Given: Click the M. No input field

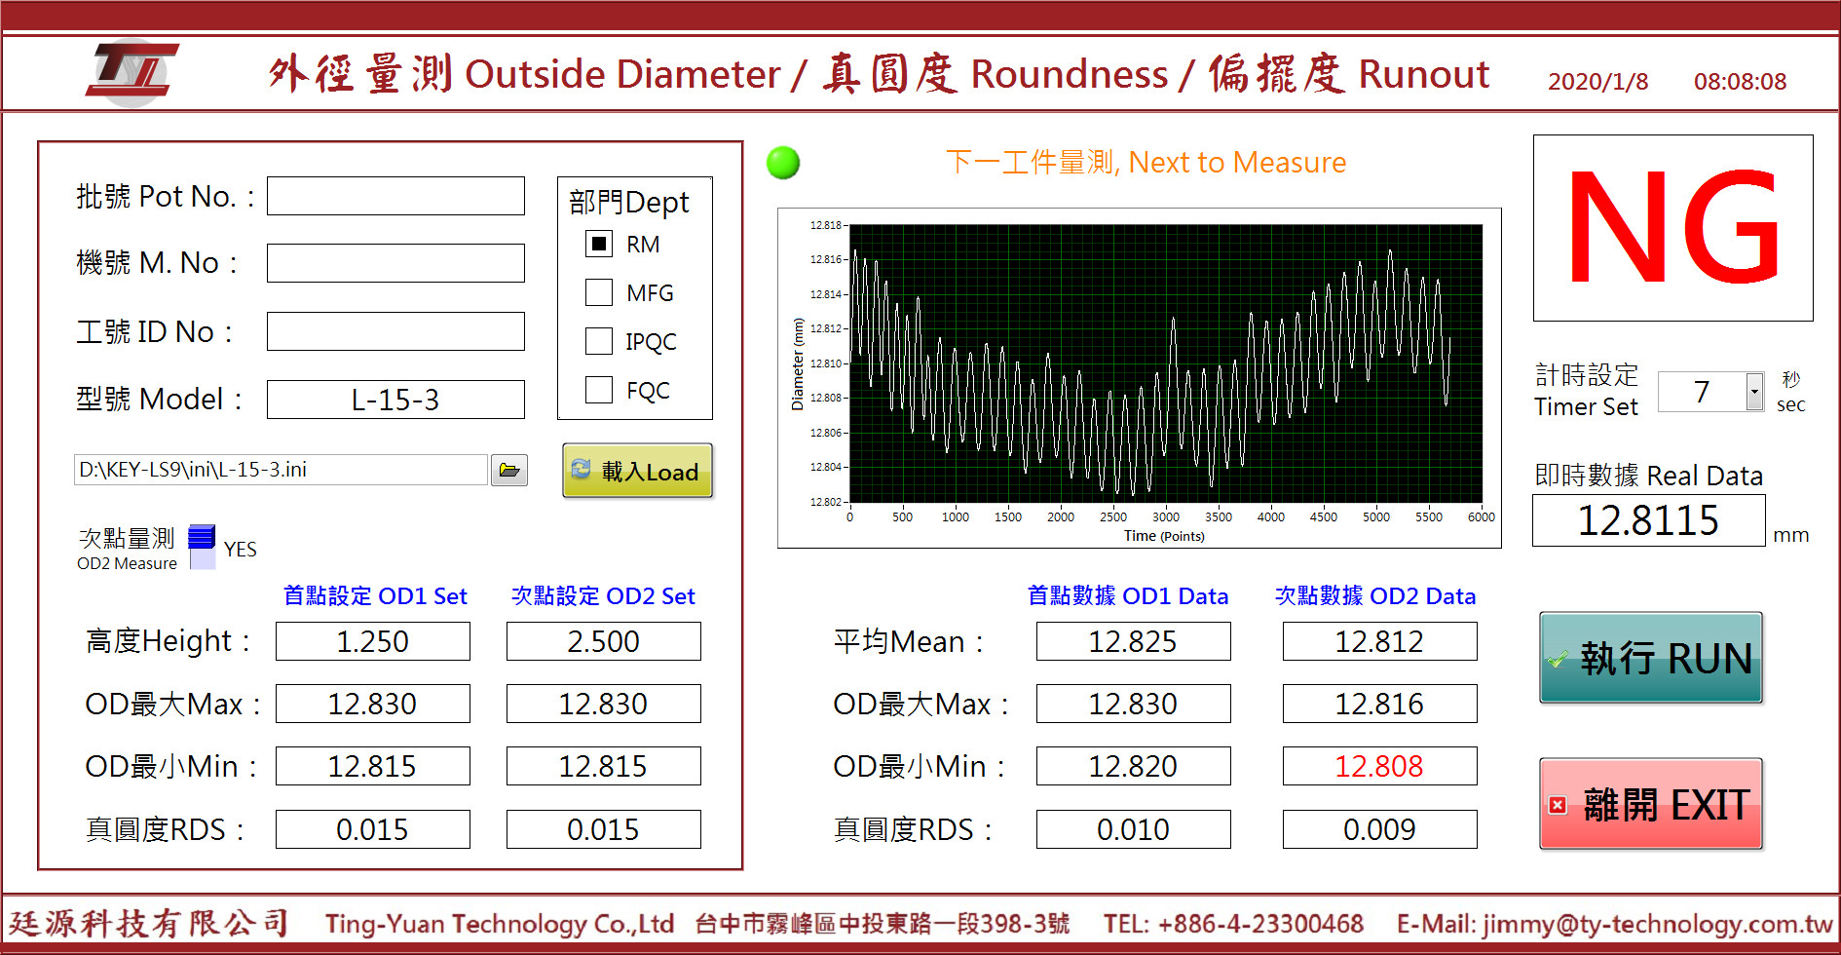Looking at the screenshot, I should pos(395,263).
